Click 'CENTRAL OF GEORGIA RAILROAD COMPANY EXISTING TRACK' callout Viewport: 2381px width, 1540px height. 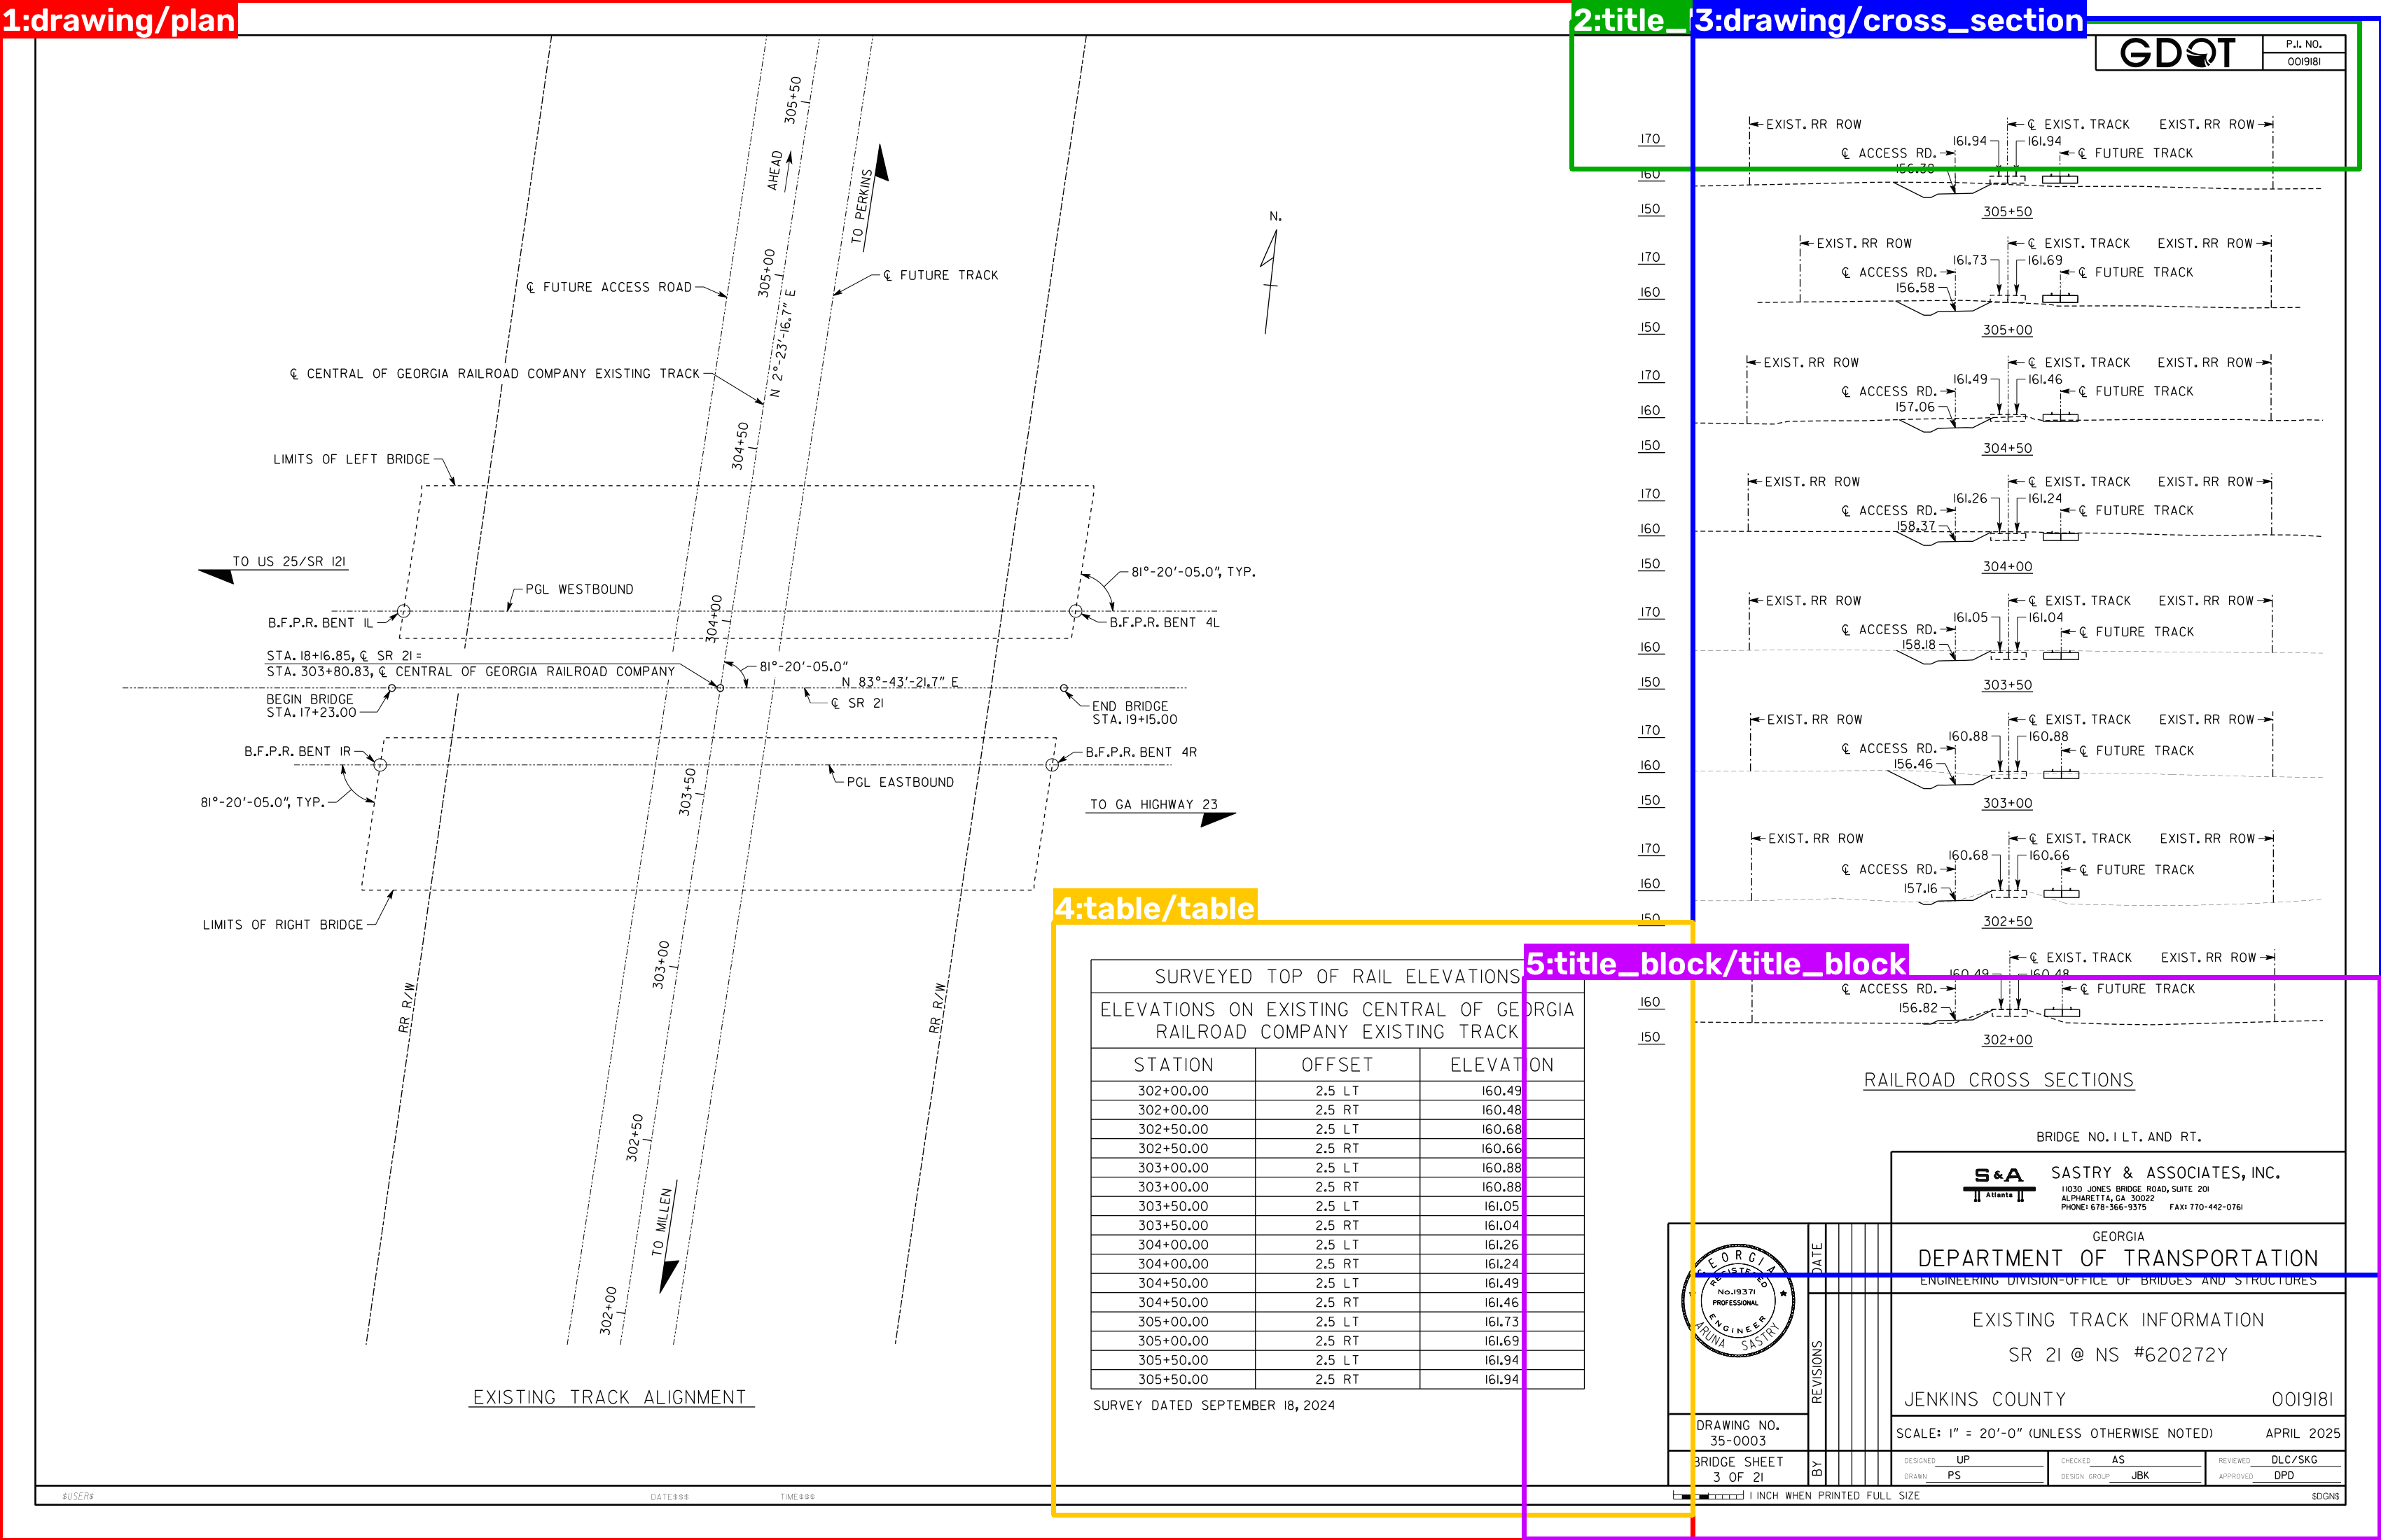pyautogui.click(x=495, y=374)
